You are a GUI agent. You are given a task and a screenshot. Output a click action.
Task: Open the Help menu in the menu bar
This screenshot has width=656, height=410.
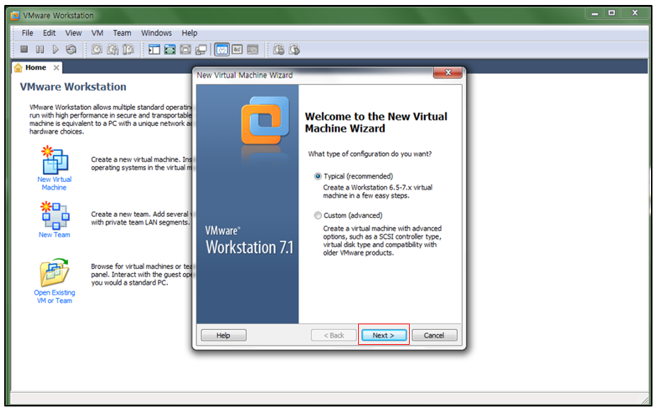pos(189,33)
